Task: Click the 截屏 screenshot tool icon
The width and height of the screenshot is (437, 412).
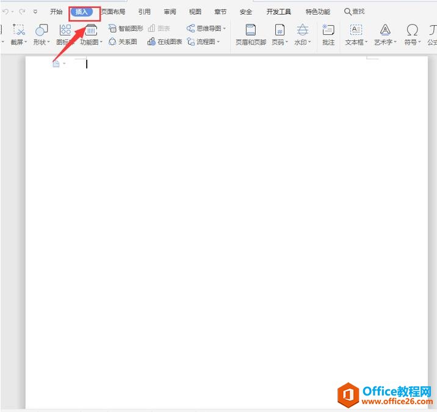Action: point(19,31)
